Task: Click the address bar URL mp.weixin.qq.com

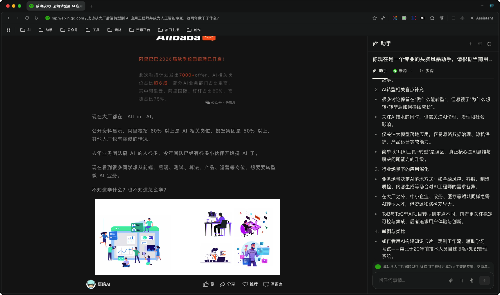Action: click(68, 18)
